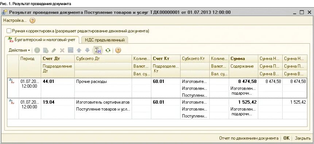Enable the Ручная корректировка checkbox
The width and height of the screenshot is (314, 144).
coord(9,31)
